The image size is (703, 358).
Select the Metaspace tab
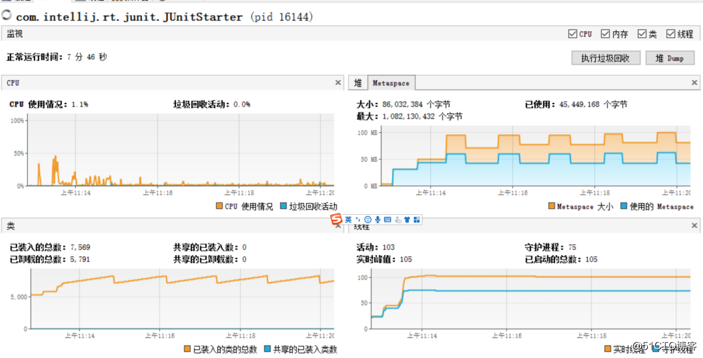tap(392, 83)
